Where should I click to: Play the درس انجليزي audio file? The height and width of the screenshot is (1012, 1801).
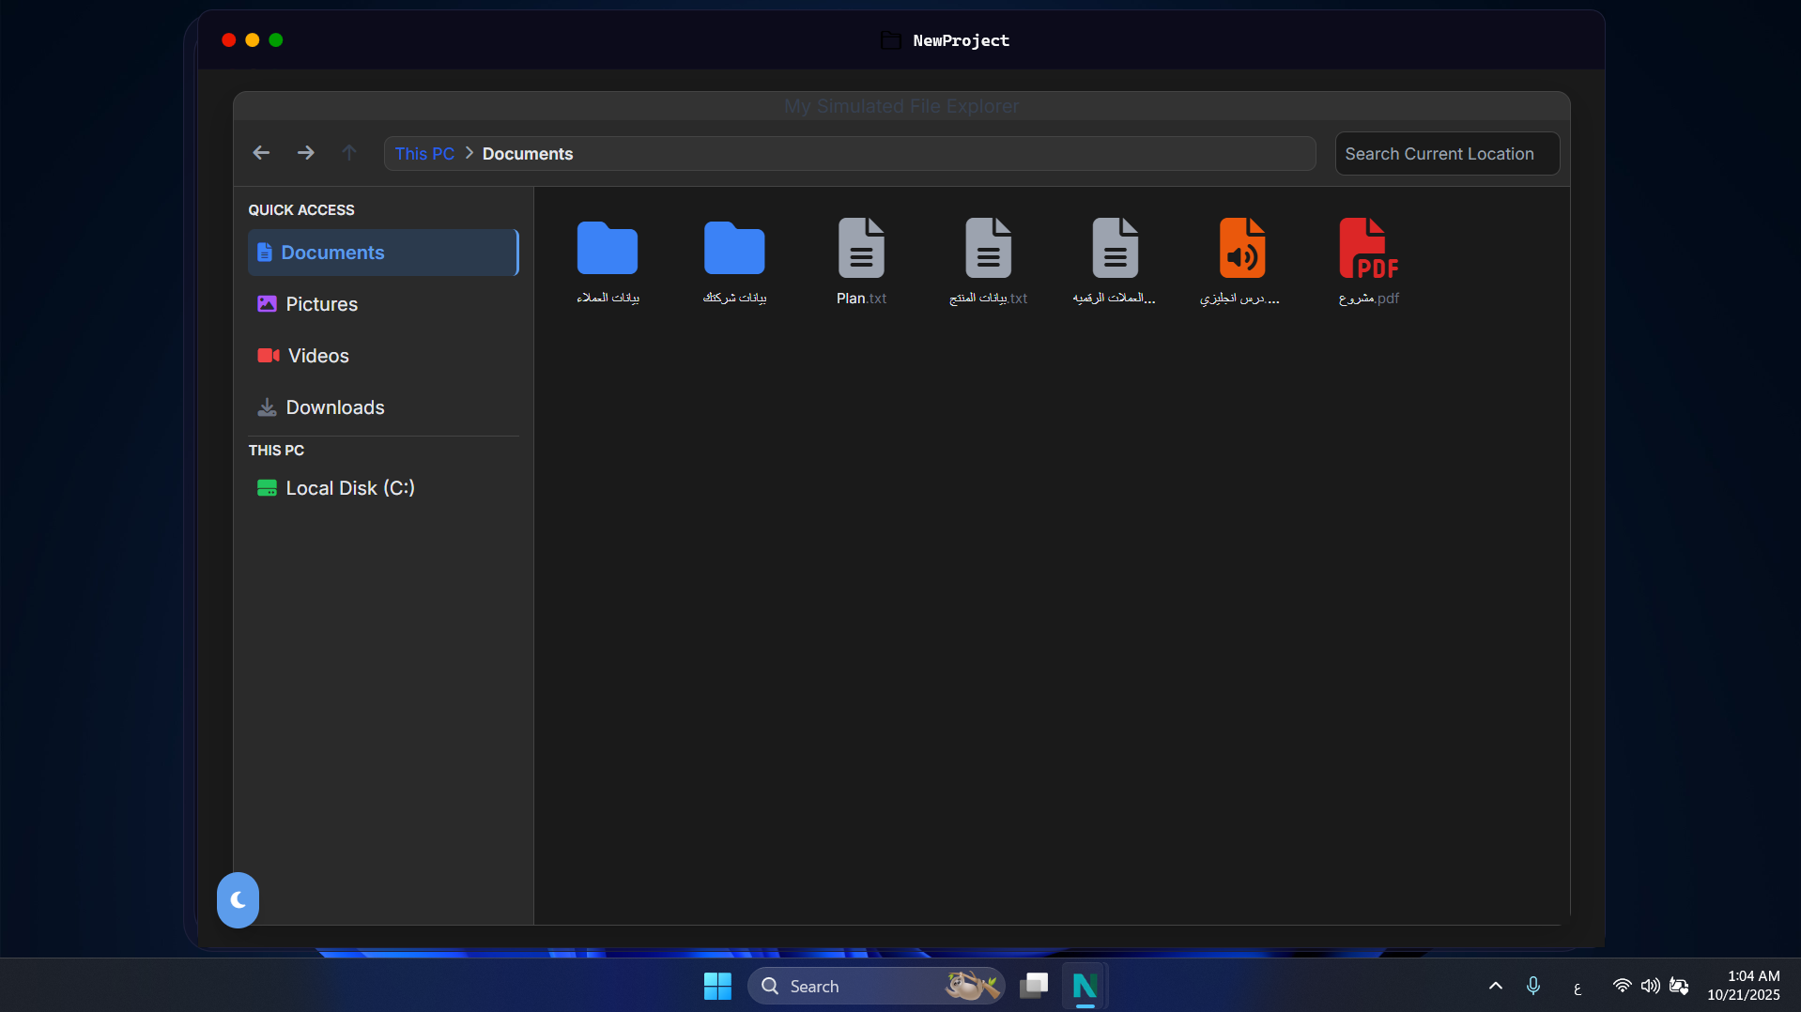[x=1241, y=253]
